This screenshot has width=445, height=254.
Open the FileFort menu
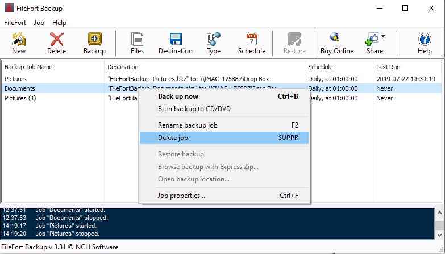pos(15,23)
